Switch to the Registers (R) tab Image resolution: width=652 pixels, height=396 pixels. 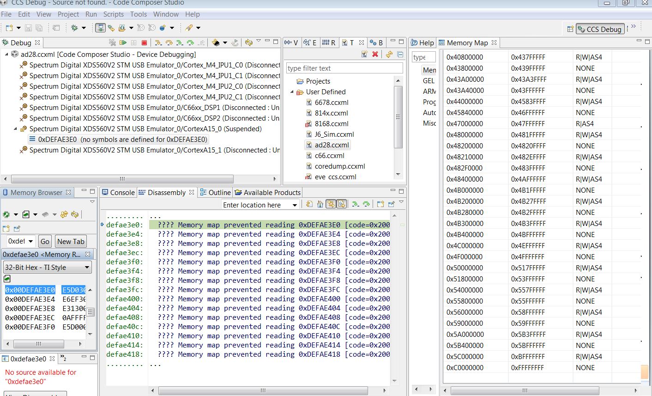tap(329, 43)
